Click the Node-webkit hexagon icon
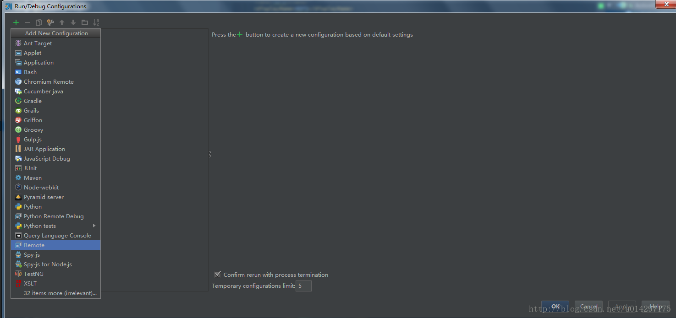Screen dimensions: 676x318 click(x=18, y=188)
